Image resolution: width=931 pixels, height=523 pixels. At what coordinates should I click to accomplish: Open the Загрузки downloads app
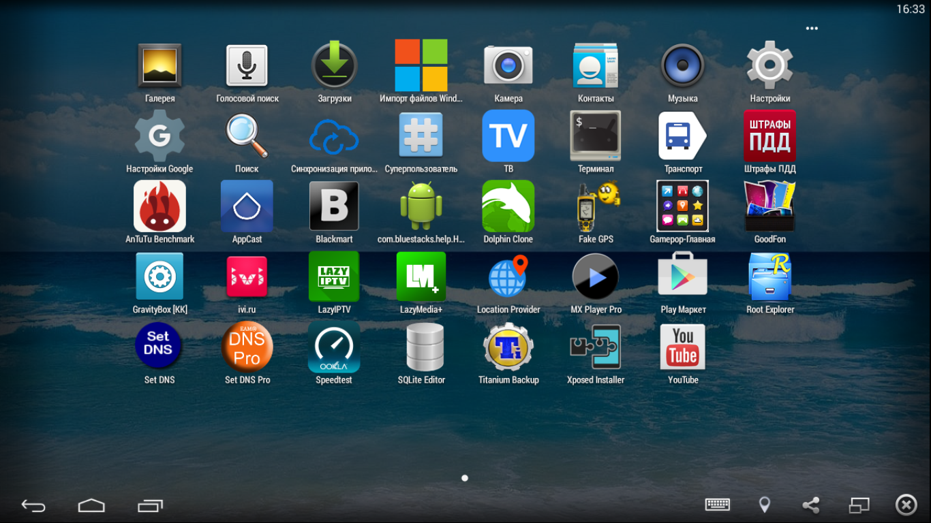(334, 65)
